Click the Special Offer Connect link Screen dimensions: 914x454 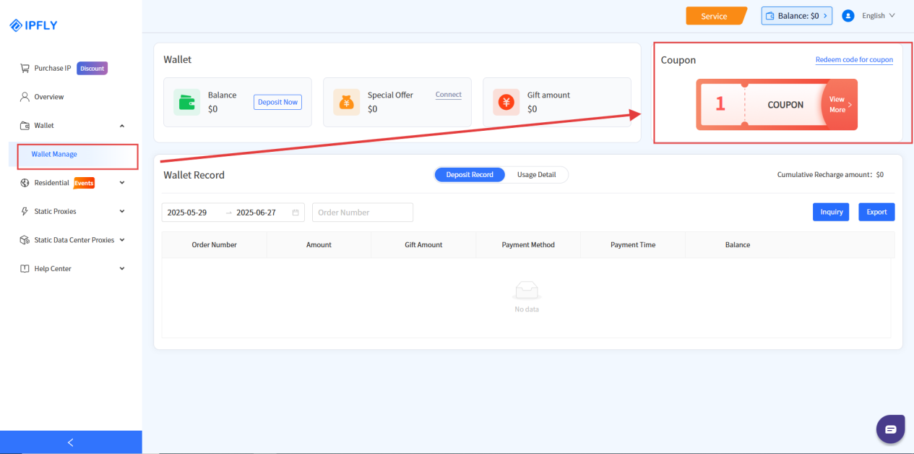[x=448, y=95]
